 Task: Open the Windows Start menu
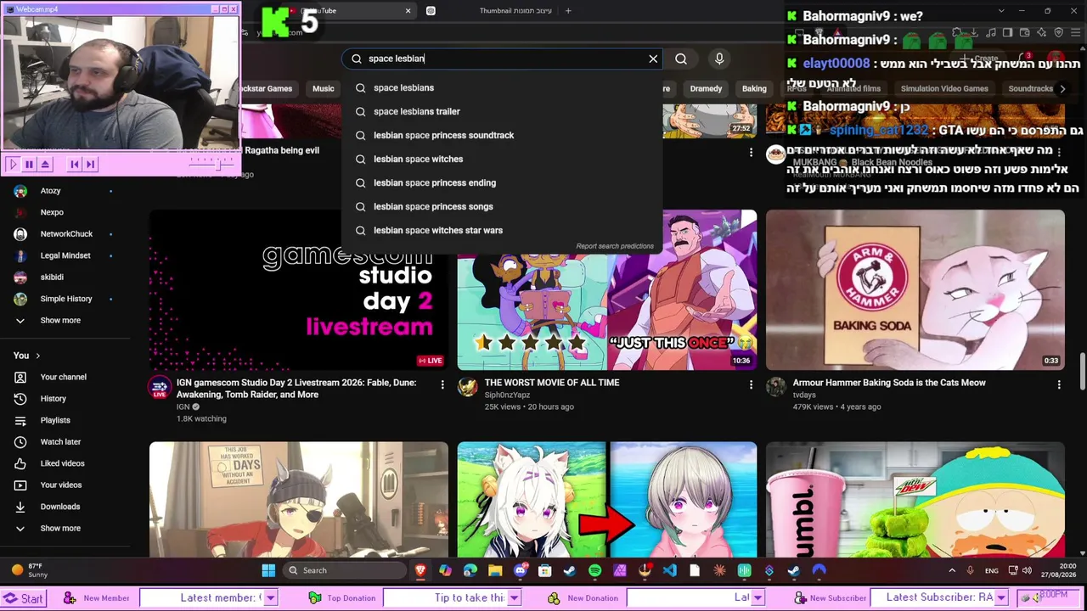[268, 570]
